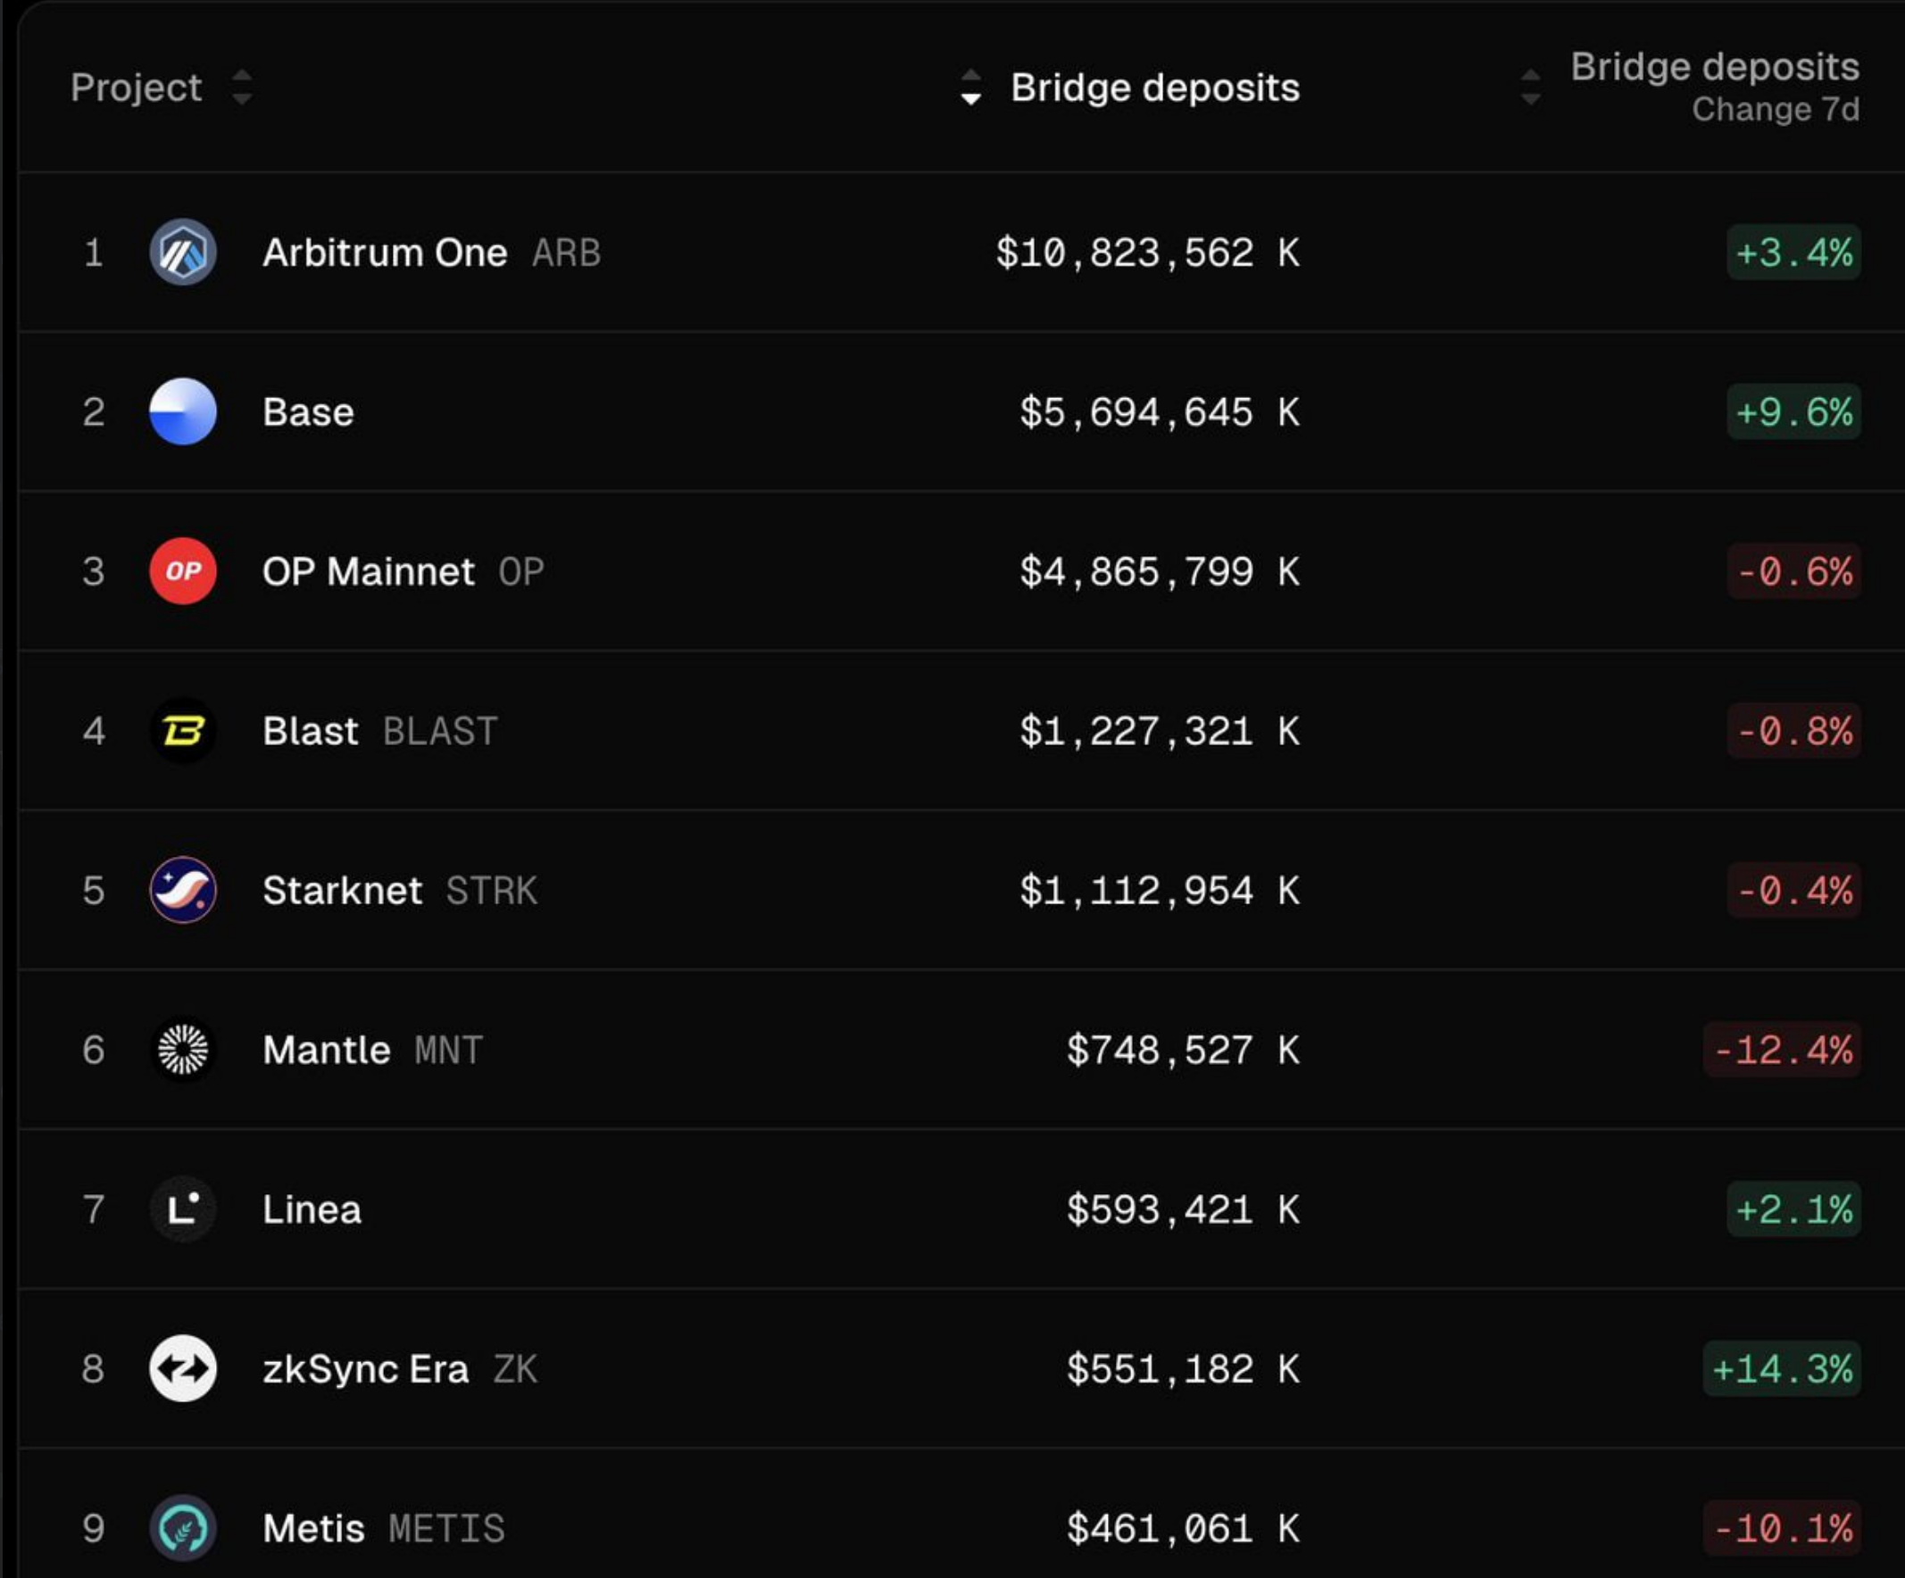
Task: Click the zkSync Era logo icon
Action: (x=182, y=1368)
